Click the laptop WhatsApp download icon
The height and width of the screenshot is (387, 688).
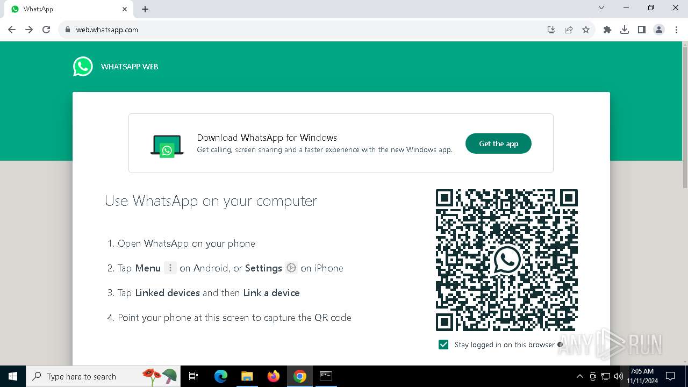click(x=167, y=146)
